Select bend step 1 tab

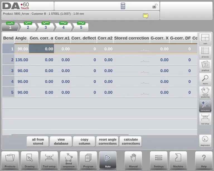[10, 26]
